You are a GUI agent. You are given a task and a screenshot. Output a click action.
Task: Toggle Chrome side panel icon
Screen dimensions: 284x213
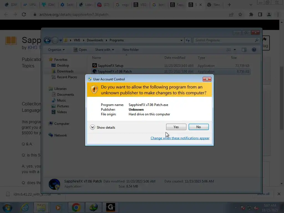pyautogui.click(x=260, y=14)
